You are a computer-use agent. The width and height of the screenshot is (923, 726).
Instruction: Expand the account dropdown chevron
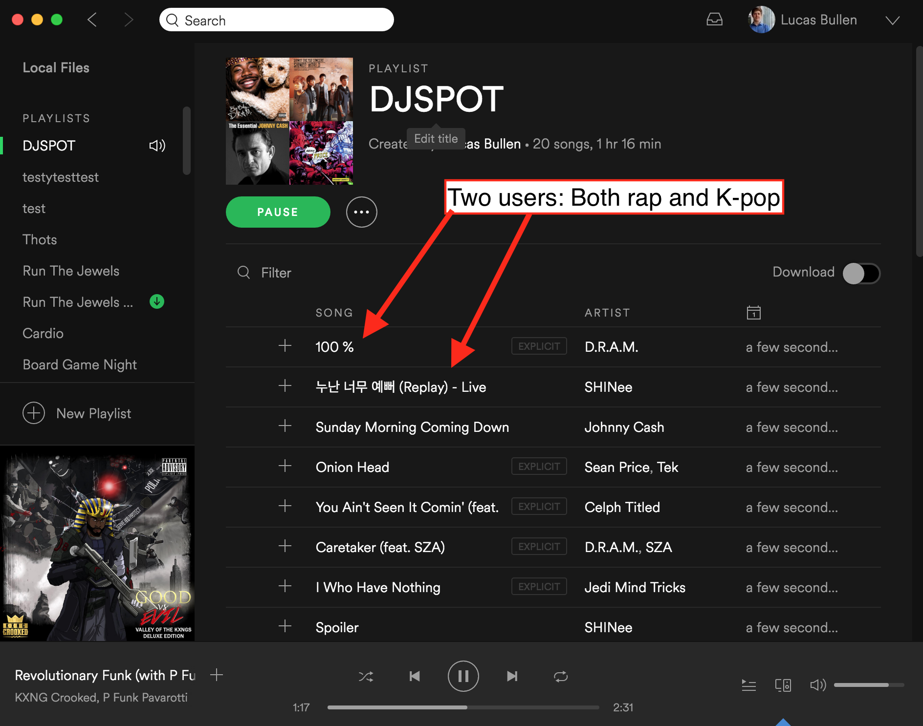click(x=892, y=21)
